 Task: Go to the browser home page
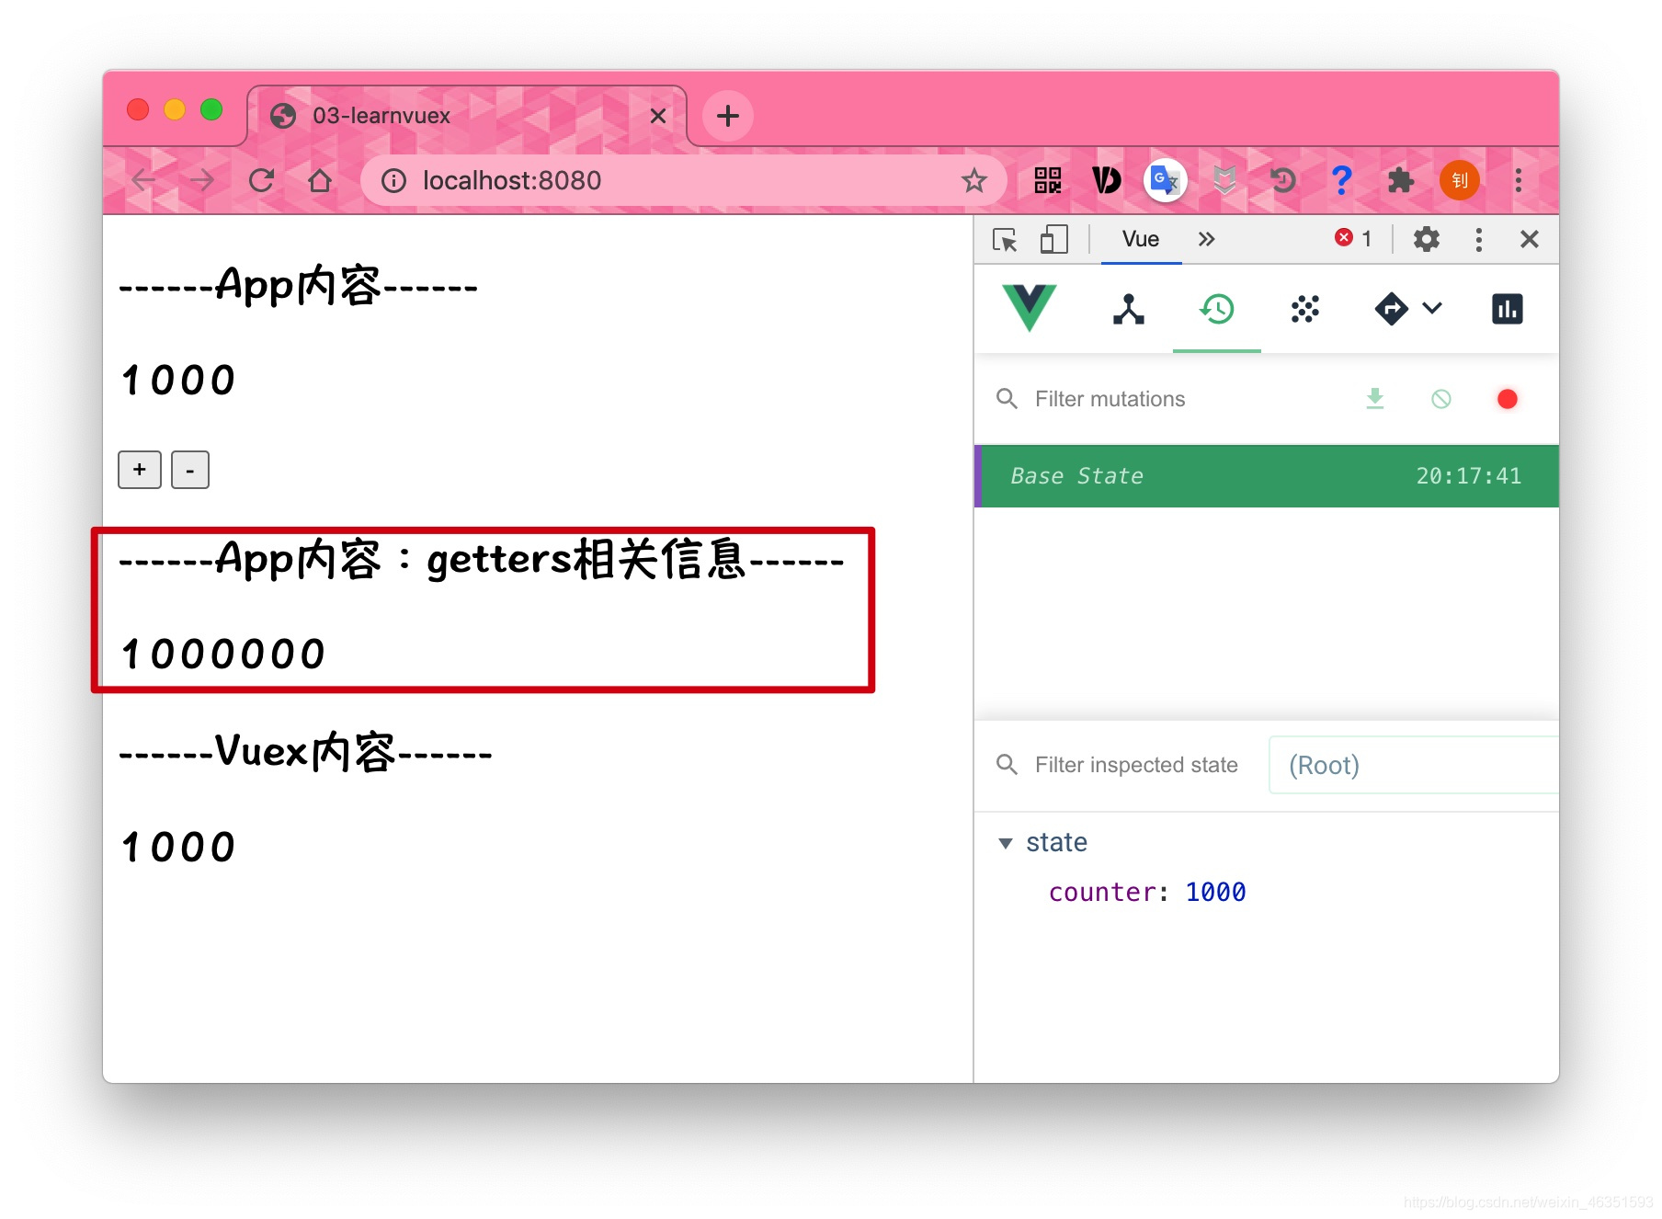tap(320, 180)
